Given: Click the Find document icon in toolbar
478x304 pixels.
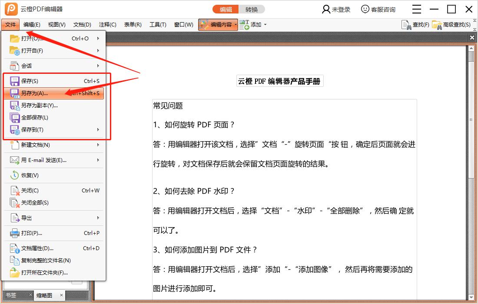Looking at the screenshot, I should (x=406, y=25).
